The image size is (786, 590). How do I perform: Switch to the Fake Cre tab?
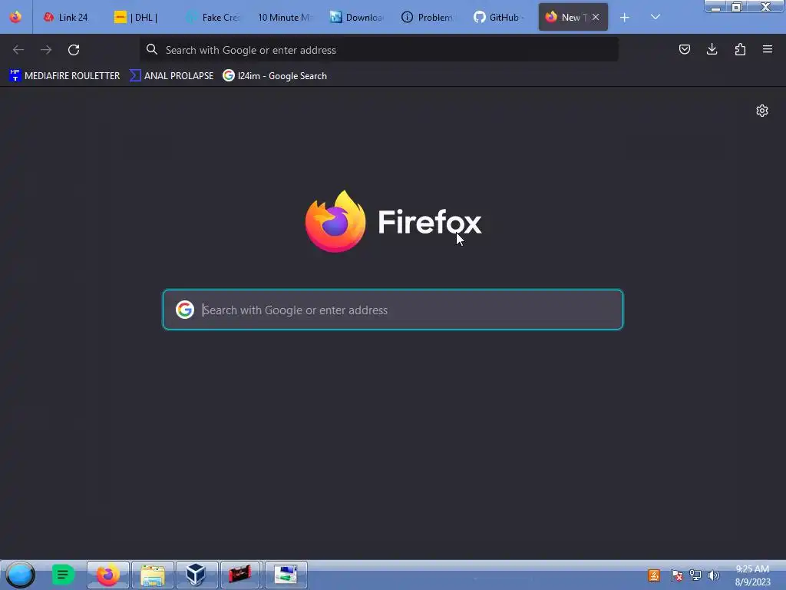(213, 17)
